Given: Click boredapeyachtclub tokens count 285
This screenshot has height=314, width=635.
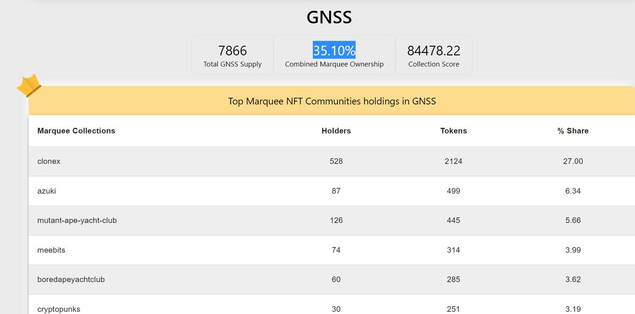Looking at the screenshot, I should tap(453, 280).
